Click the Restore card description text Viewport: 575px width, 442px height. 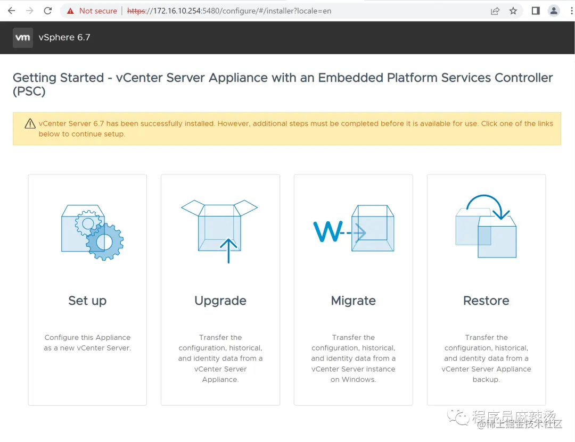click(486, 358)
